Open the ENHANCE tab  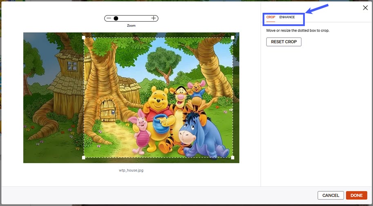[287, 17]
